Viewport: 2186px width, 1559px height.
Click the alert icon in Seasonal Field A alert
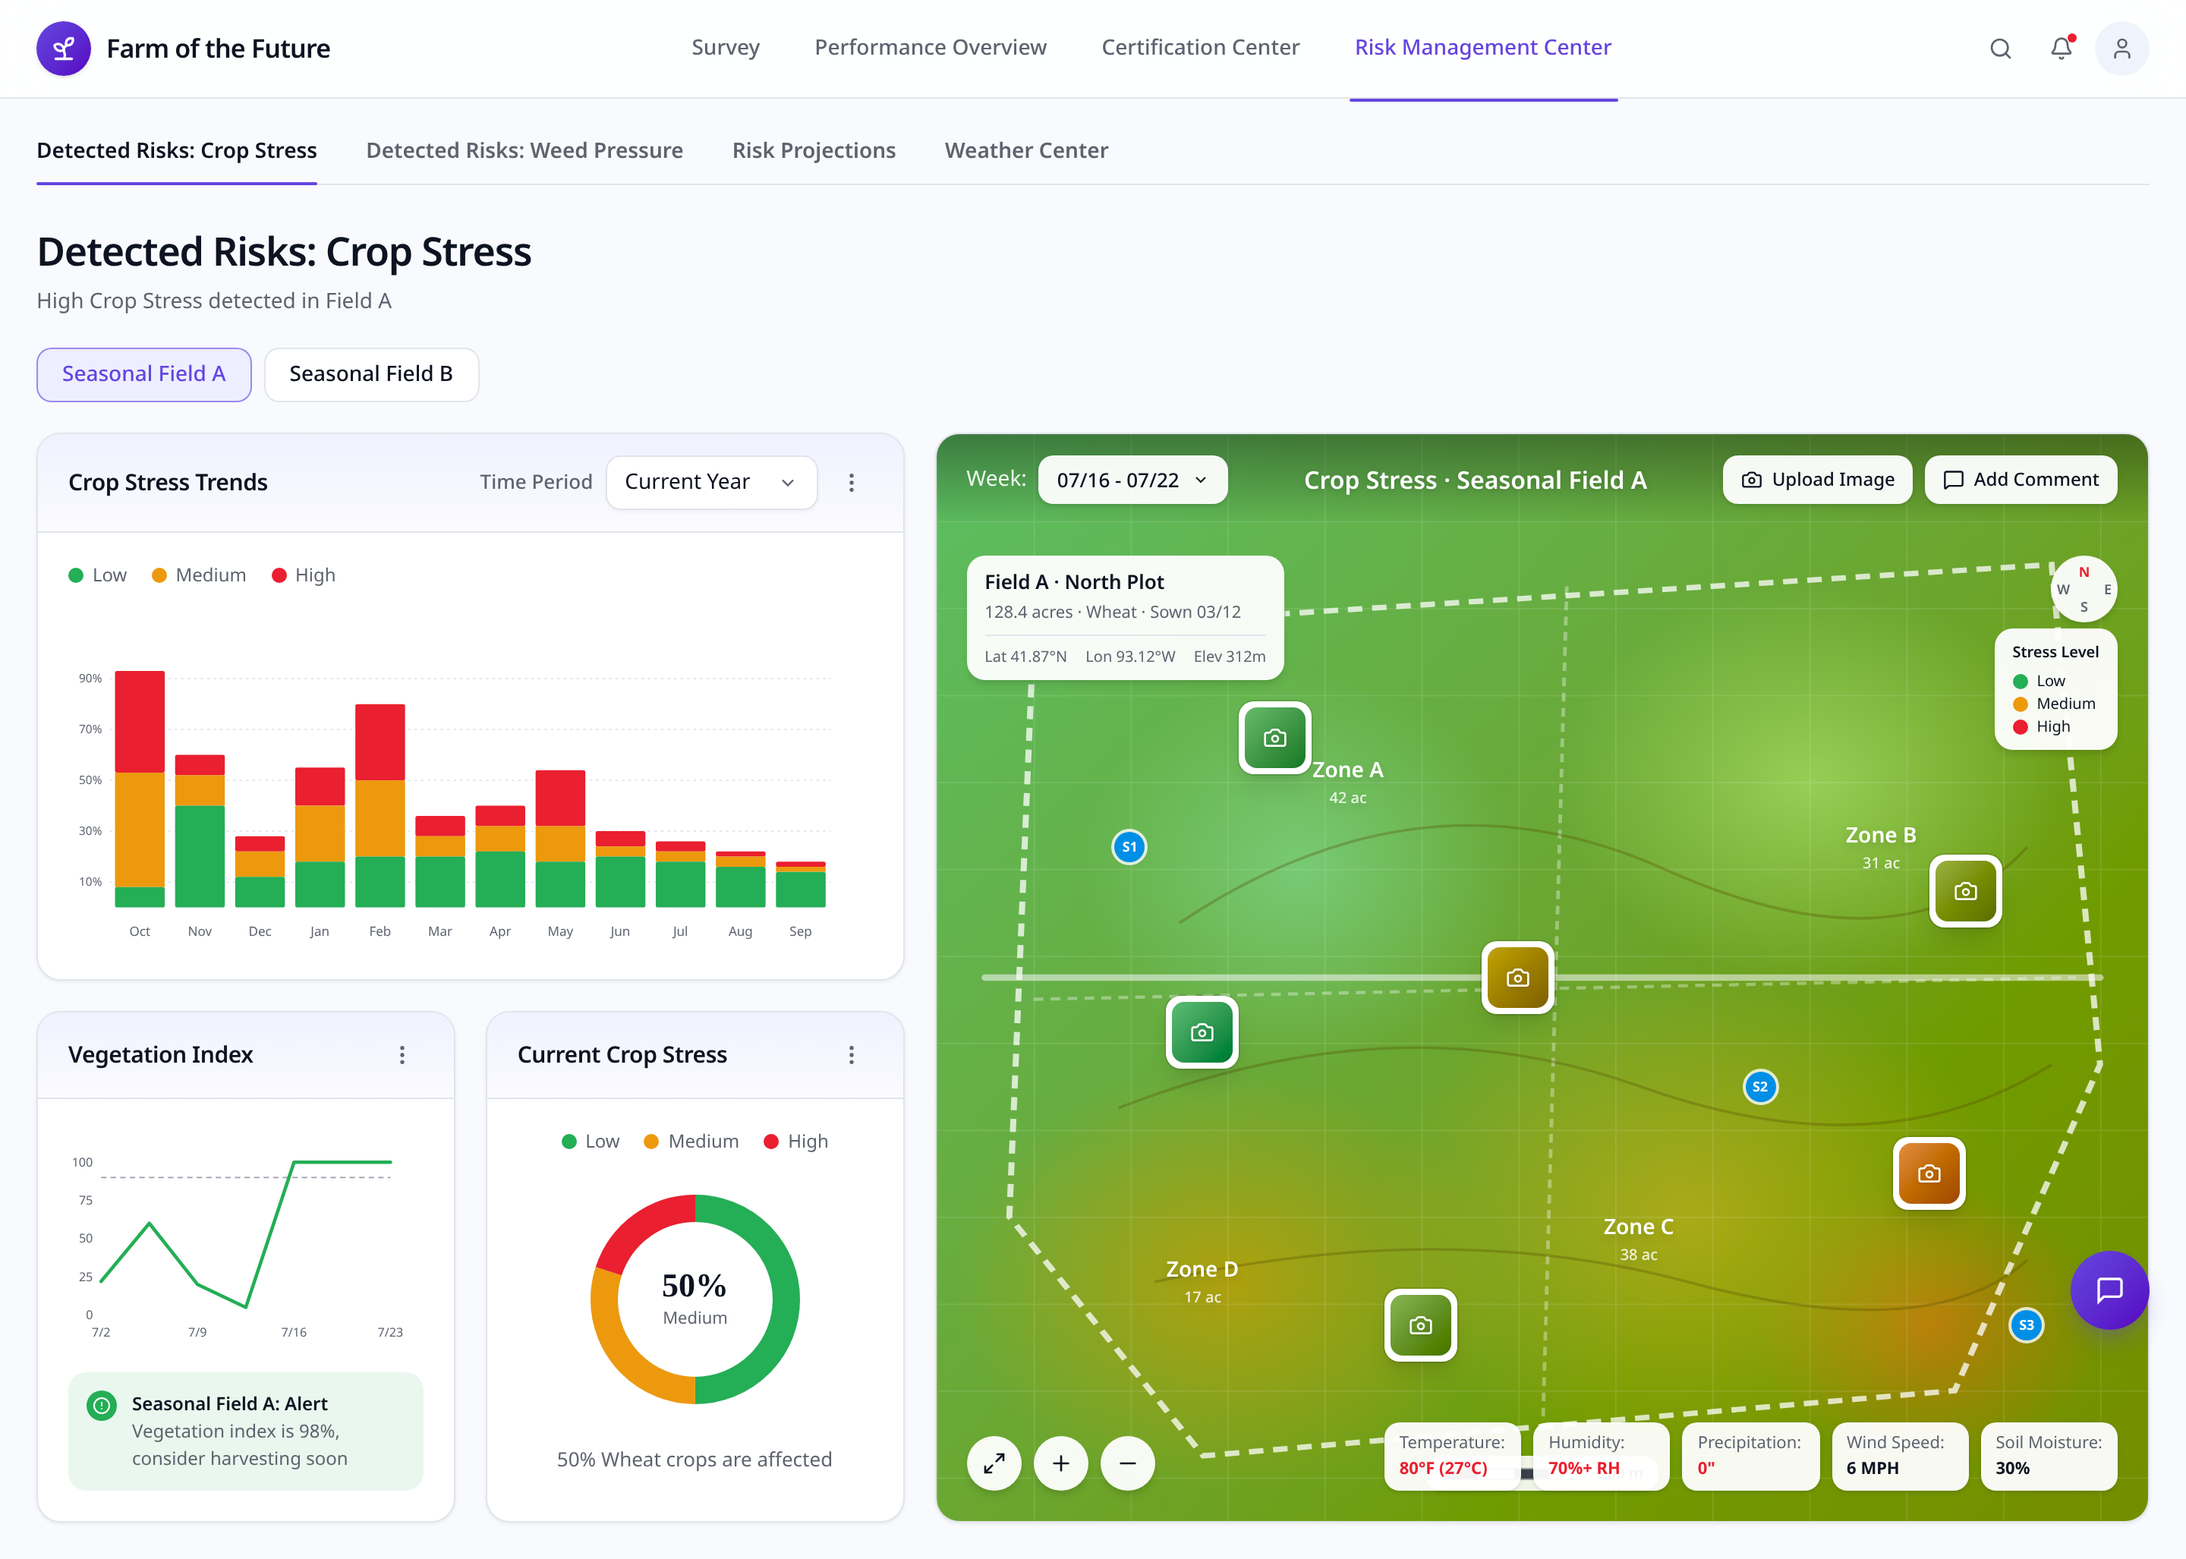tap(102, 1406)
